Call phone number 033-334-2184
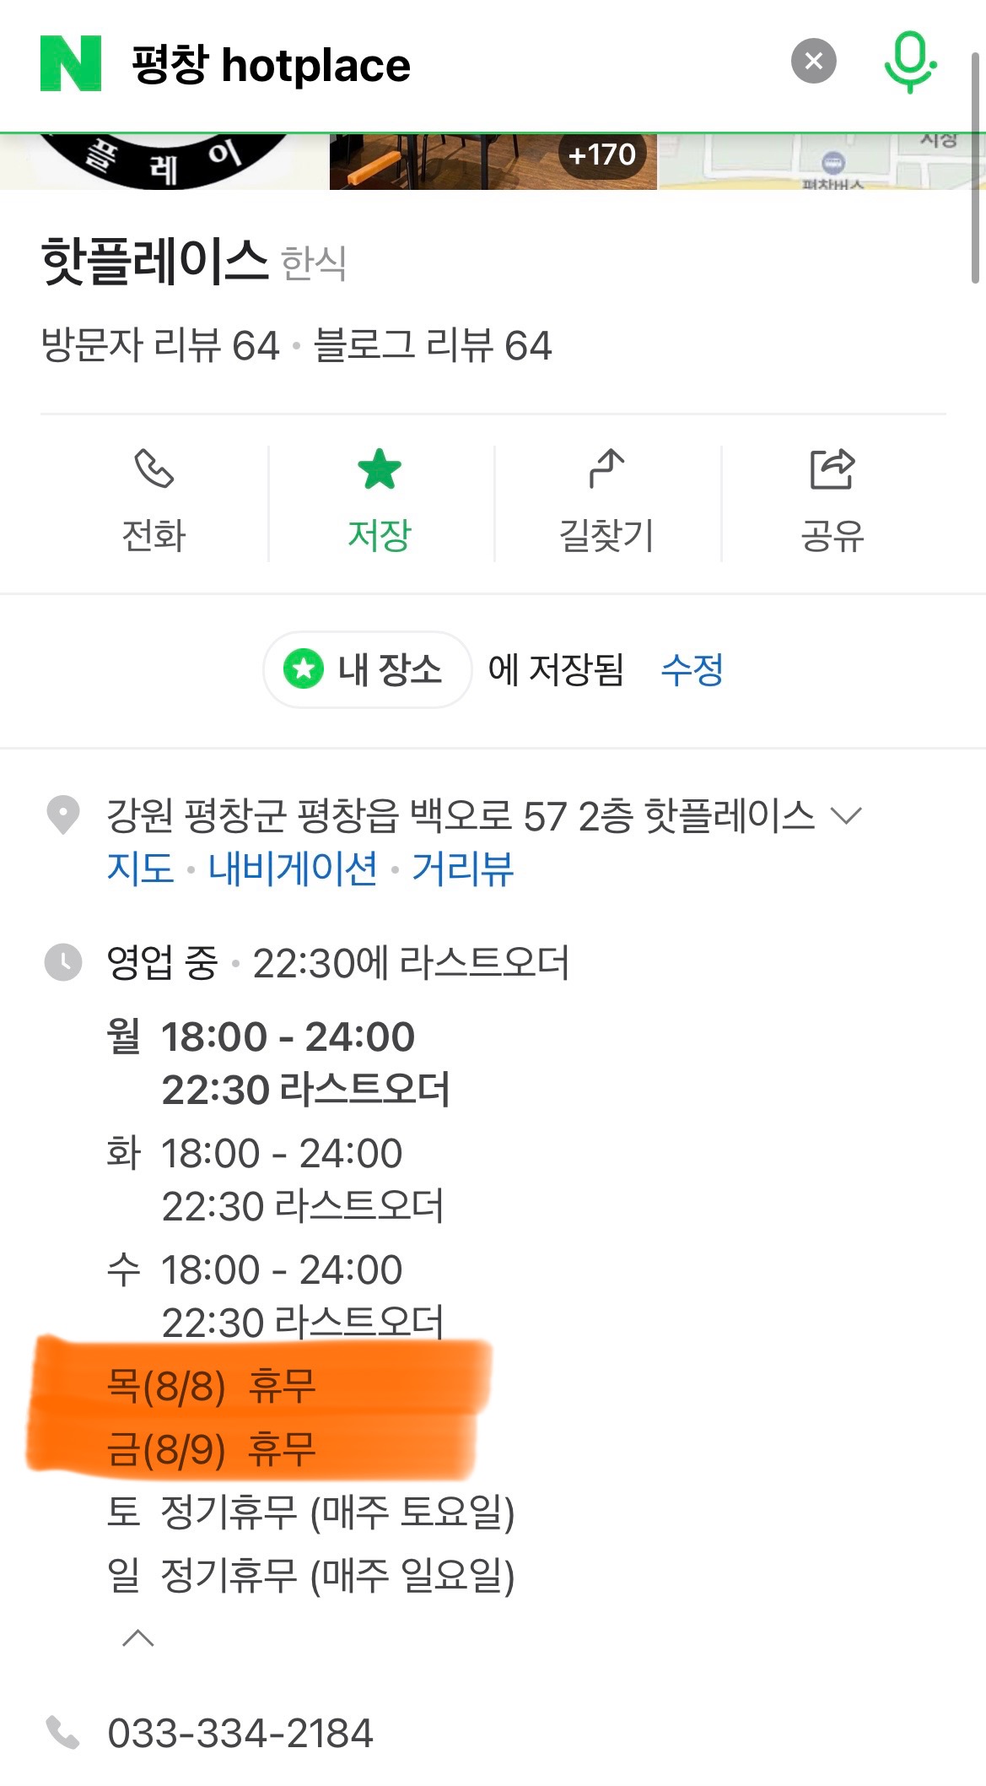 tap(240, 1733)
